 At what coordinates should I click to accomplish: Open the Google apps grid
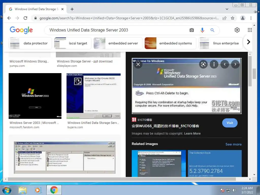[x=250, y=30]
